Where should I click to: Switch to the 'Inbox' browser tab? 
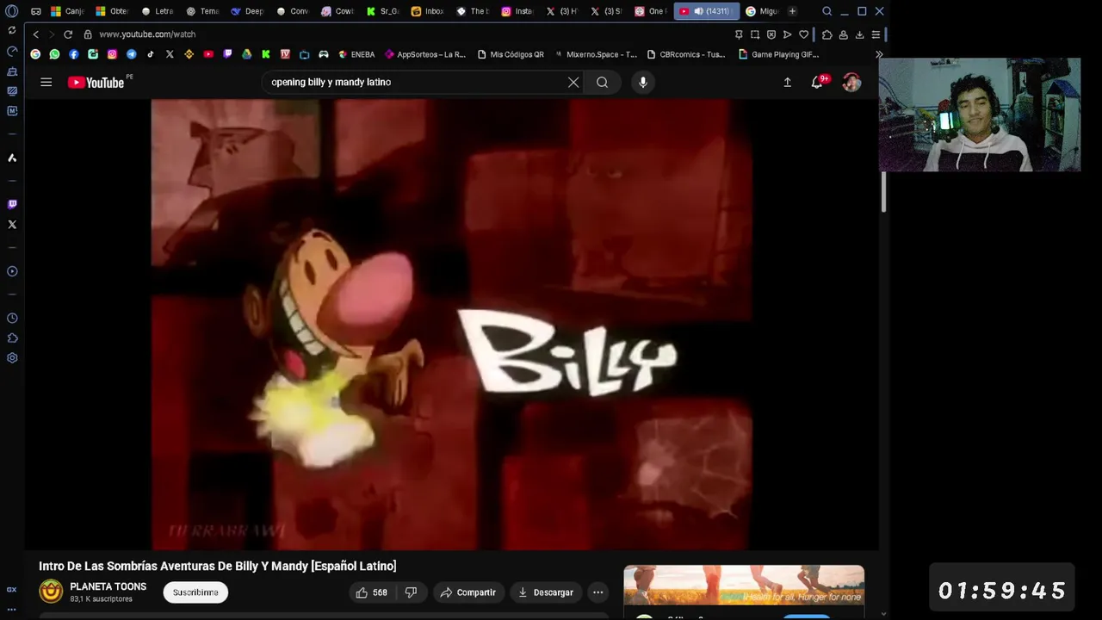[x=428, y=11]
